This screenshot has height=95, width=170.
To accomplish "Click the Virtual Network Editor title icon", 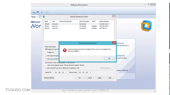I will pos(44,16).
